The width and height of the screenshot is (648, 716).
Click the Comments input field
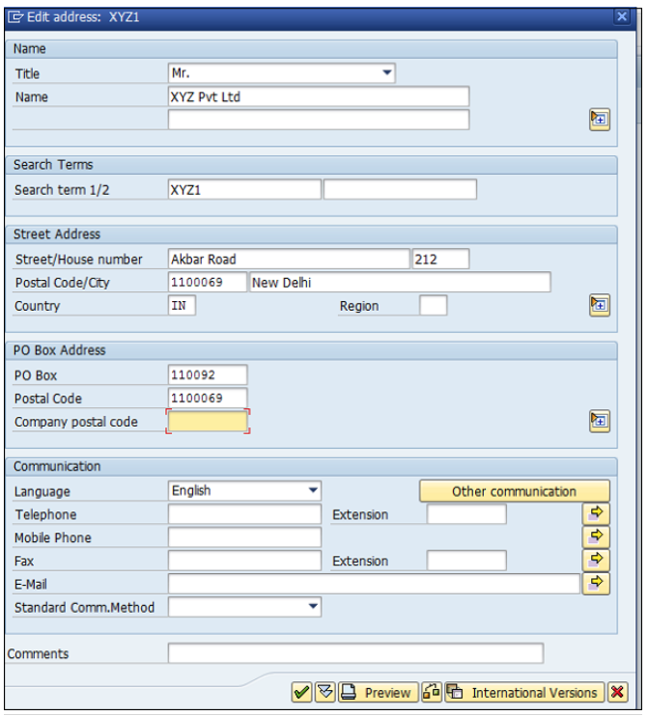click(354, 653)
